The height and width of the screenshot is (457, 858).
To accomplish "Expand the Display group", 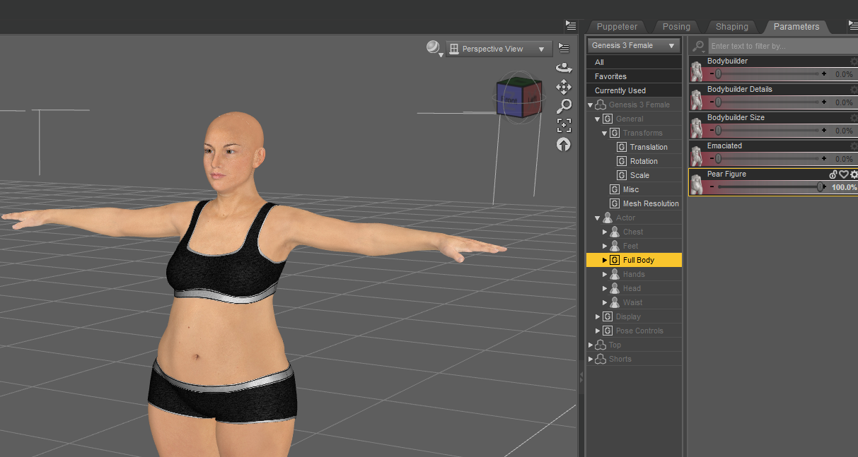I will 598,316.
